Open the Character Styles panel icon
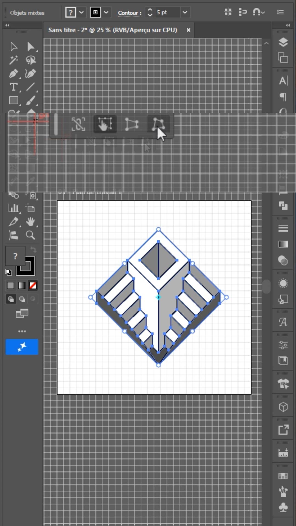This screenshot has height=526, width=296. (283, 322)
